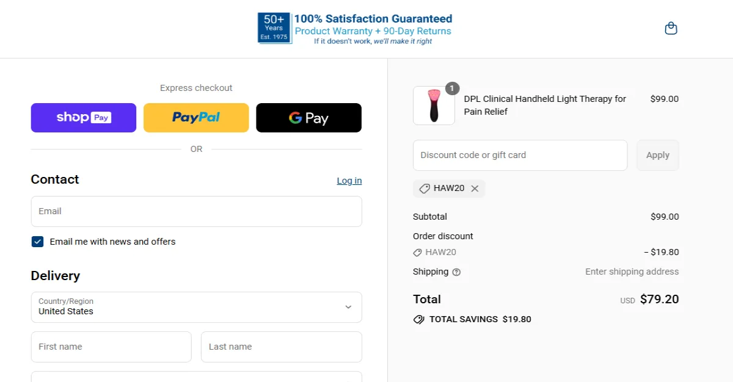Screen dimensions: 733x382
Task: Open the Country/Region dropdown
Action: click(195, 307)
